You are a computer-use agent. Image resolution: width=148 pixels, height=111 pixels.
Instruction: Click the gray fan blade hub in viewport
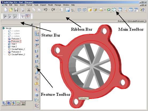click(92, 65)
